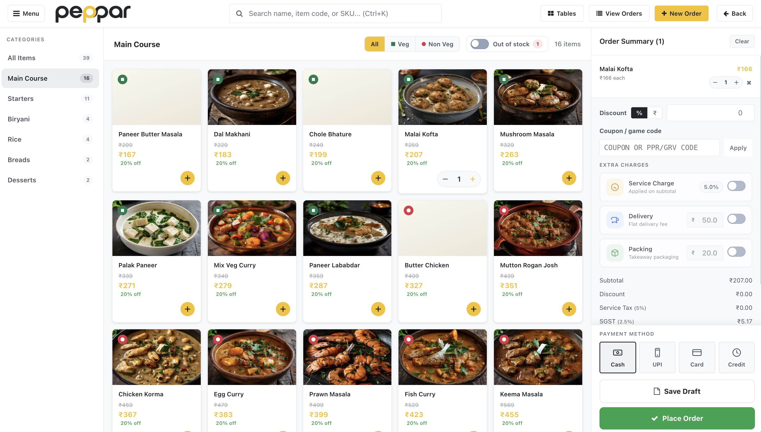Viewport: 761px width, 432px height.
Task: Select Starters category
Action: pos(50,98)
